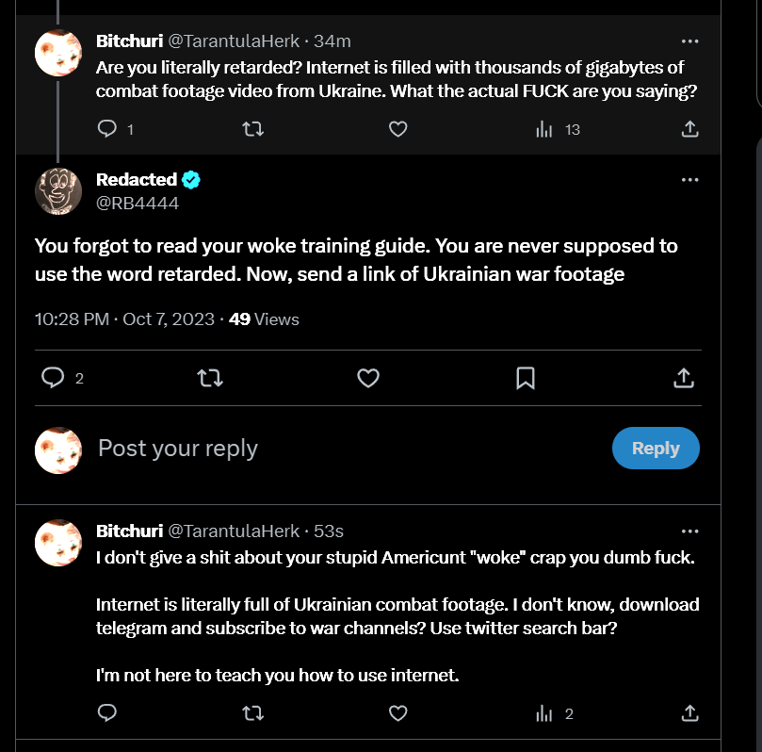Open the 10:28 PM Oct 7, 2023 timestamp
This screenshot has height=752, width=762.
(x=124, y=319)
